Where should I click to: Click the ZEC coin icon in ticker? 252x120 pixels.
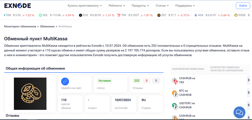tap(159, 15)
